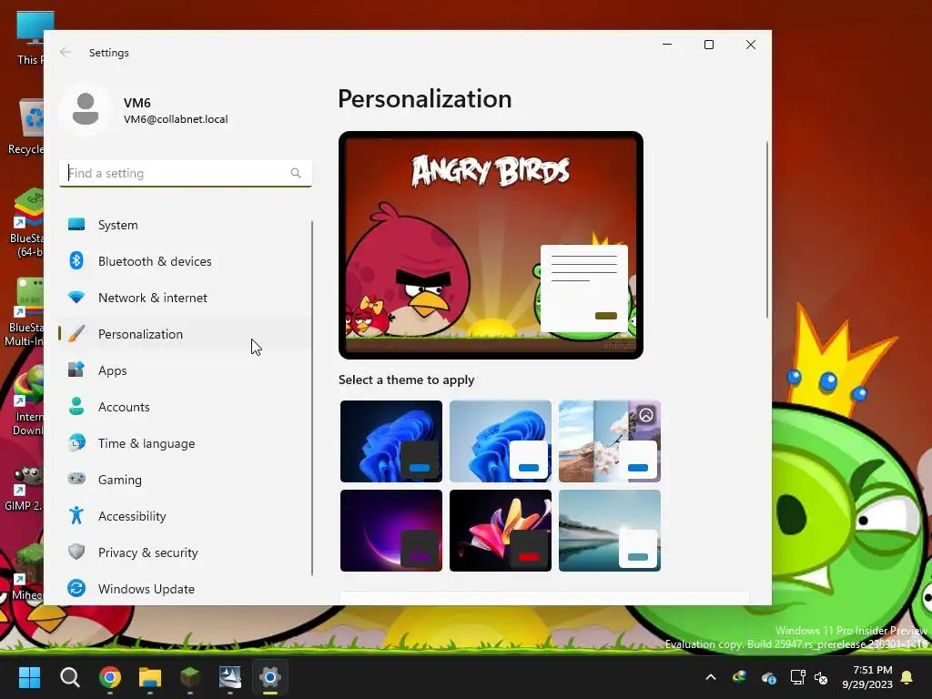This screenshot has height=699, width=932.
Task: Open the Apps settings category
Action: [184, 370]
